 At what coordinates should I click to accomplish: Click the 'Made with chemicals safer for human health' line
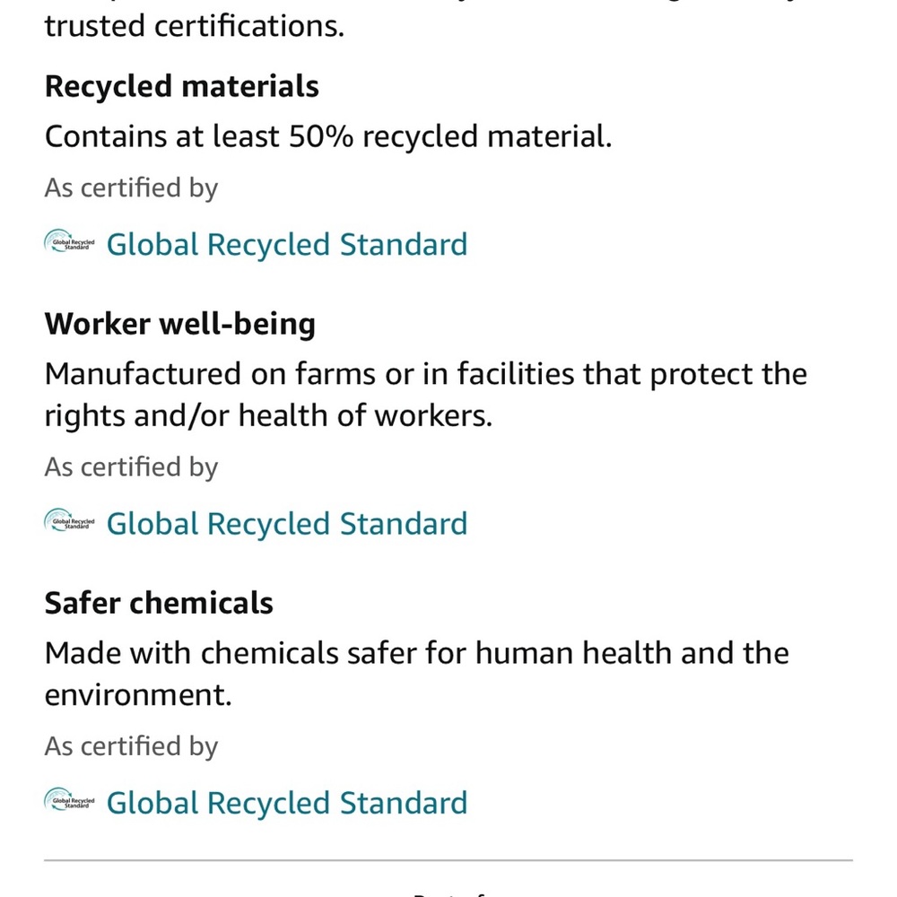click(x=417, y=653)
